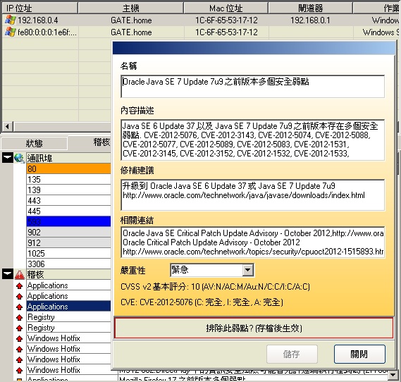Click into the 相關連結 text box

coord(253,242)
